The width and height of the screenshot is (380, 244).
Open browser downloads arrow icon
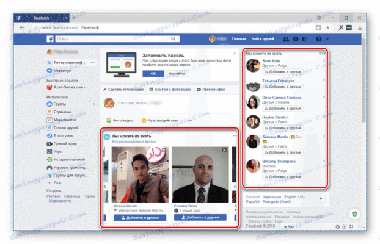(360, 28)
